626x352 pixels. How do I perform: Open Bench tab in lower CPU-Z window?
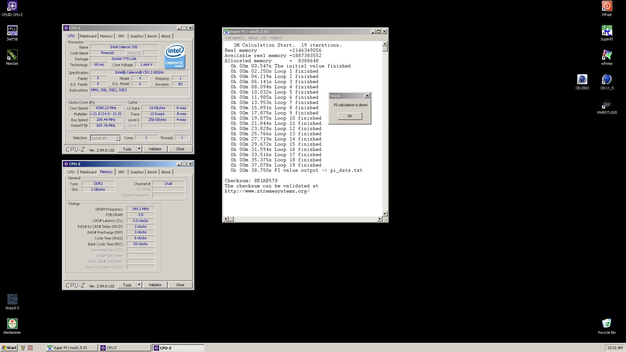[152, 172]
